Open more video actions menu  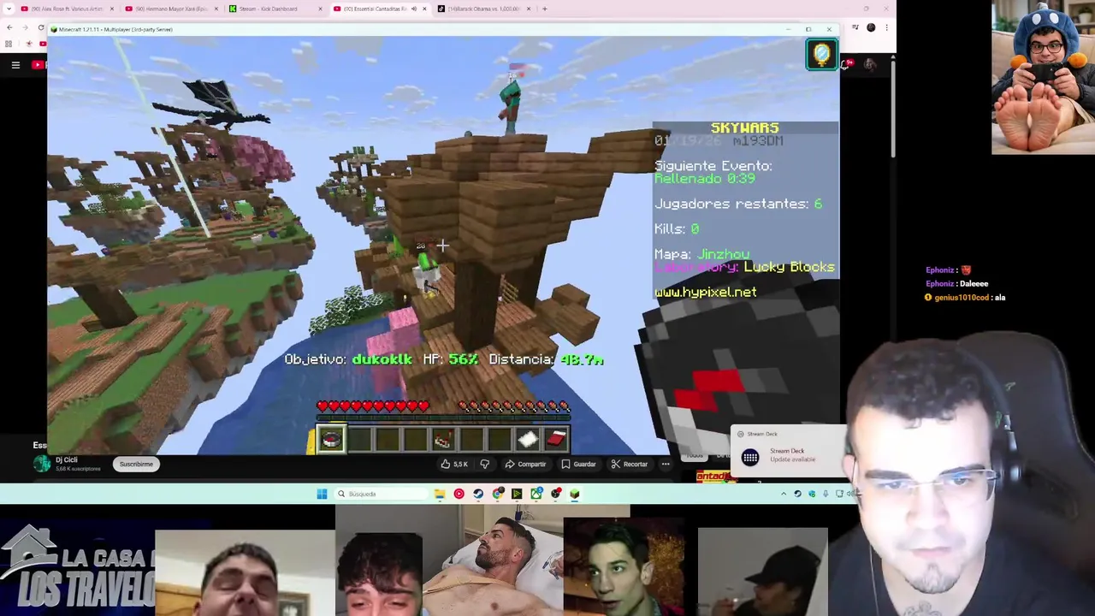tap(666, 464)
